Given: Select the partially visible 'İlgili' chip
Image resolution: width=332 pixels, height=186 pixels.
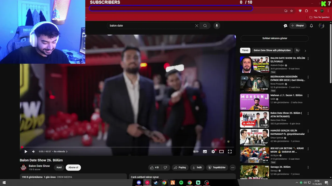Looking at the screenshot, I should click(298, 50).
